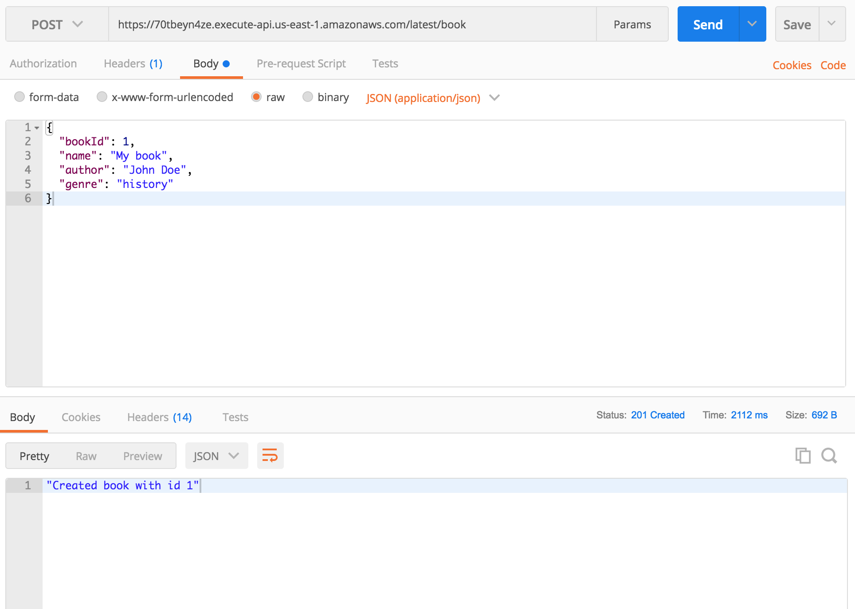The width and height of the screenshot is (855, 609).
Task: Click the request URL input field
Action: (353, 24)
